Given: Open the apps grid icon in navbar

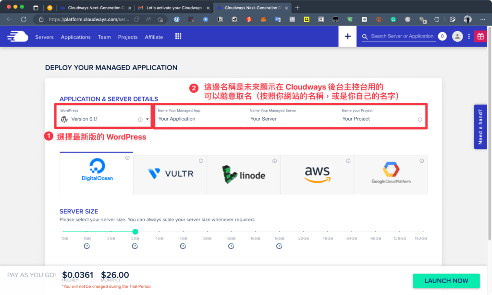Looking at the screenshot, I should [178, 37].
